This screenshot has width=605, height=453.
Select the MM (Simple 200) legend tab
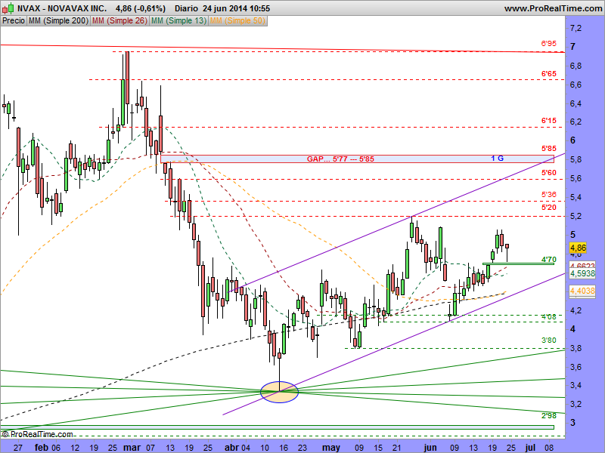[x=58, y=21]
